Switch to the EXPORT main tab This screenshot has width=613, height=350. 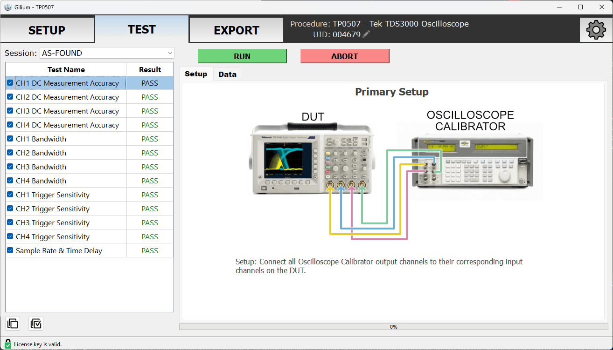pos(237,30)
